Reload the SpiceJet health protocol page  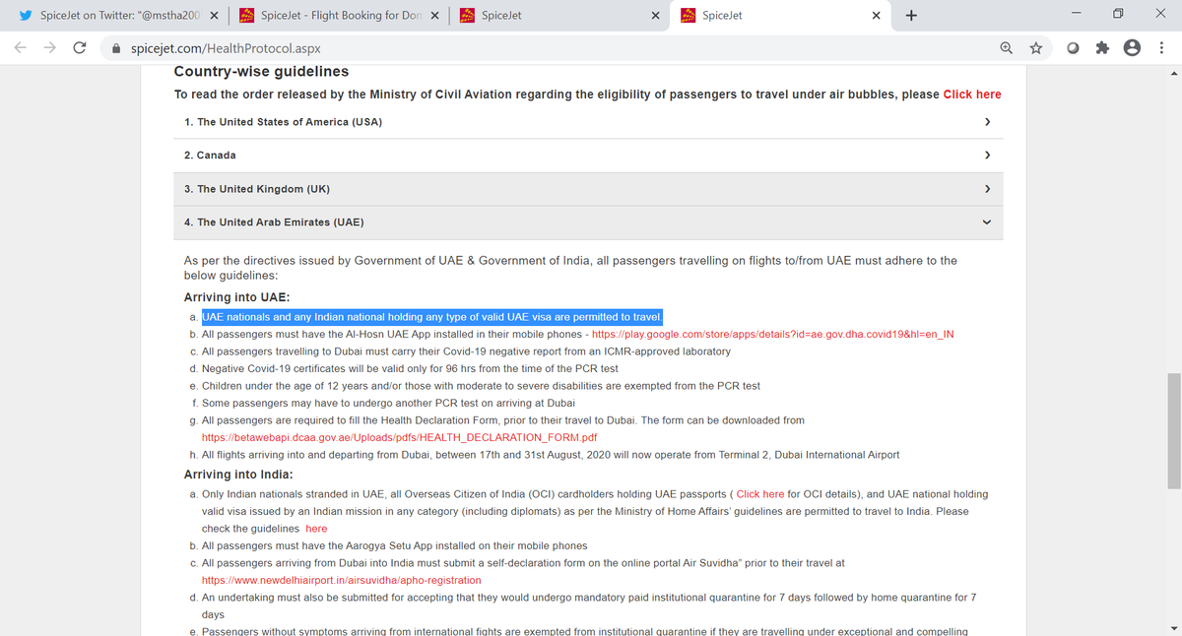(x=80, y=47)
